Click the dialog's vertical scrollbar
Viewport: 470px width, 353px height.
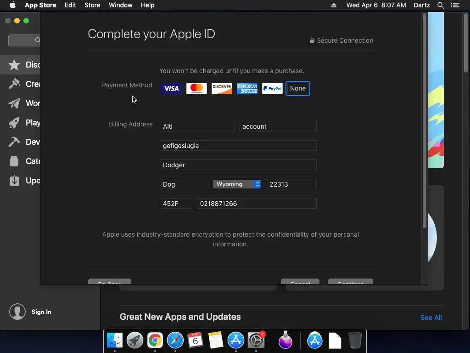(x=425, y=121)
